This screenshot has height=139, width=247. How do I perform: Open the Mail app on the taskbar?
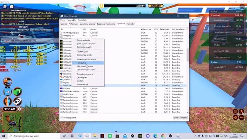click(125, 136)
